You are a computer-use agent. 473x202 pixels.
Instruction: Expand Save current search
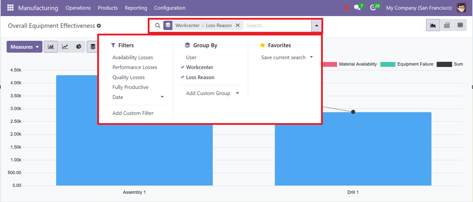(x=287, y=58)
